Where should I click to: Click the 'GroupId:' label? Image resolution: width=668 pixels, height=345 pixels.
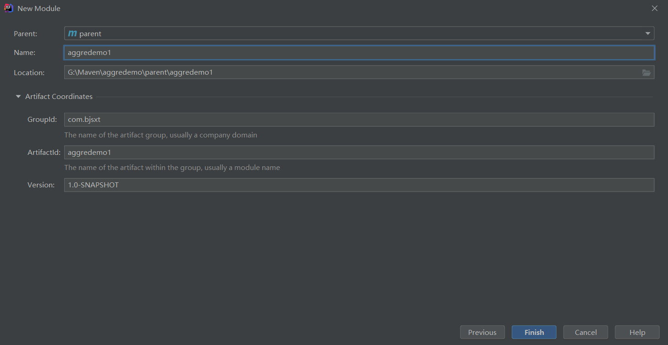[42, 120]
